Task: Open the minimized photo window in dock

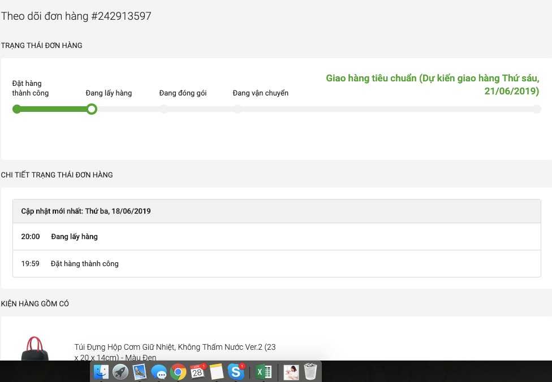Action: 291,371
